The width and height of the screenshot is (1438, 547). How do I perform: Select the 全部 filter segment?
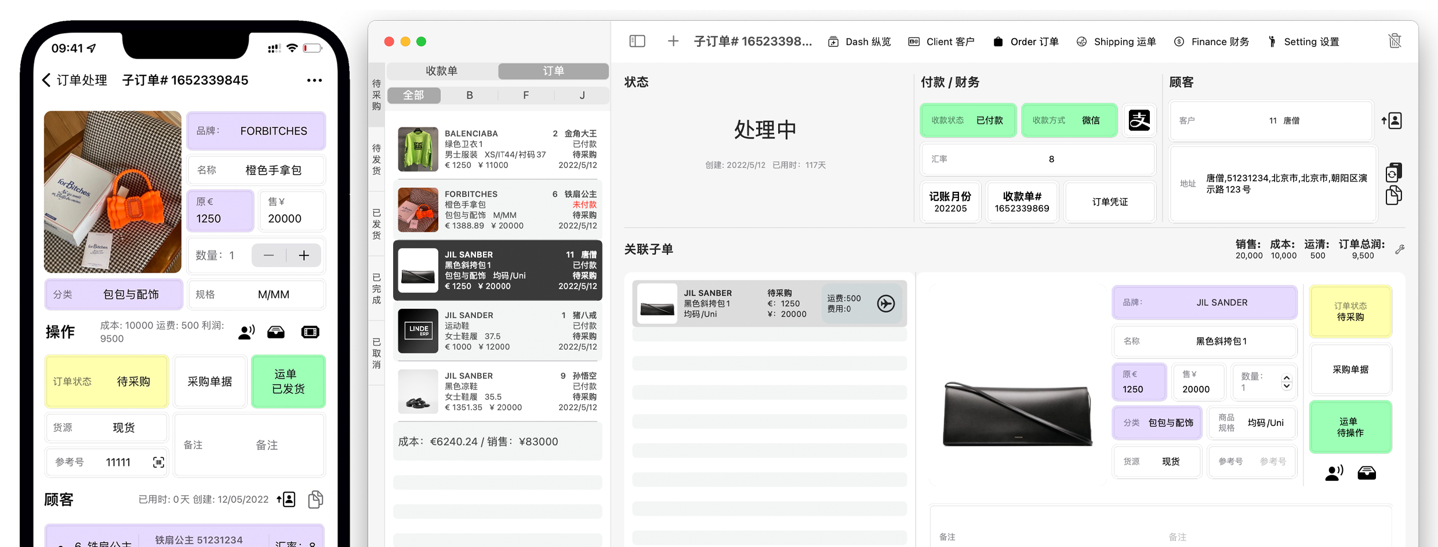(413, 95)
